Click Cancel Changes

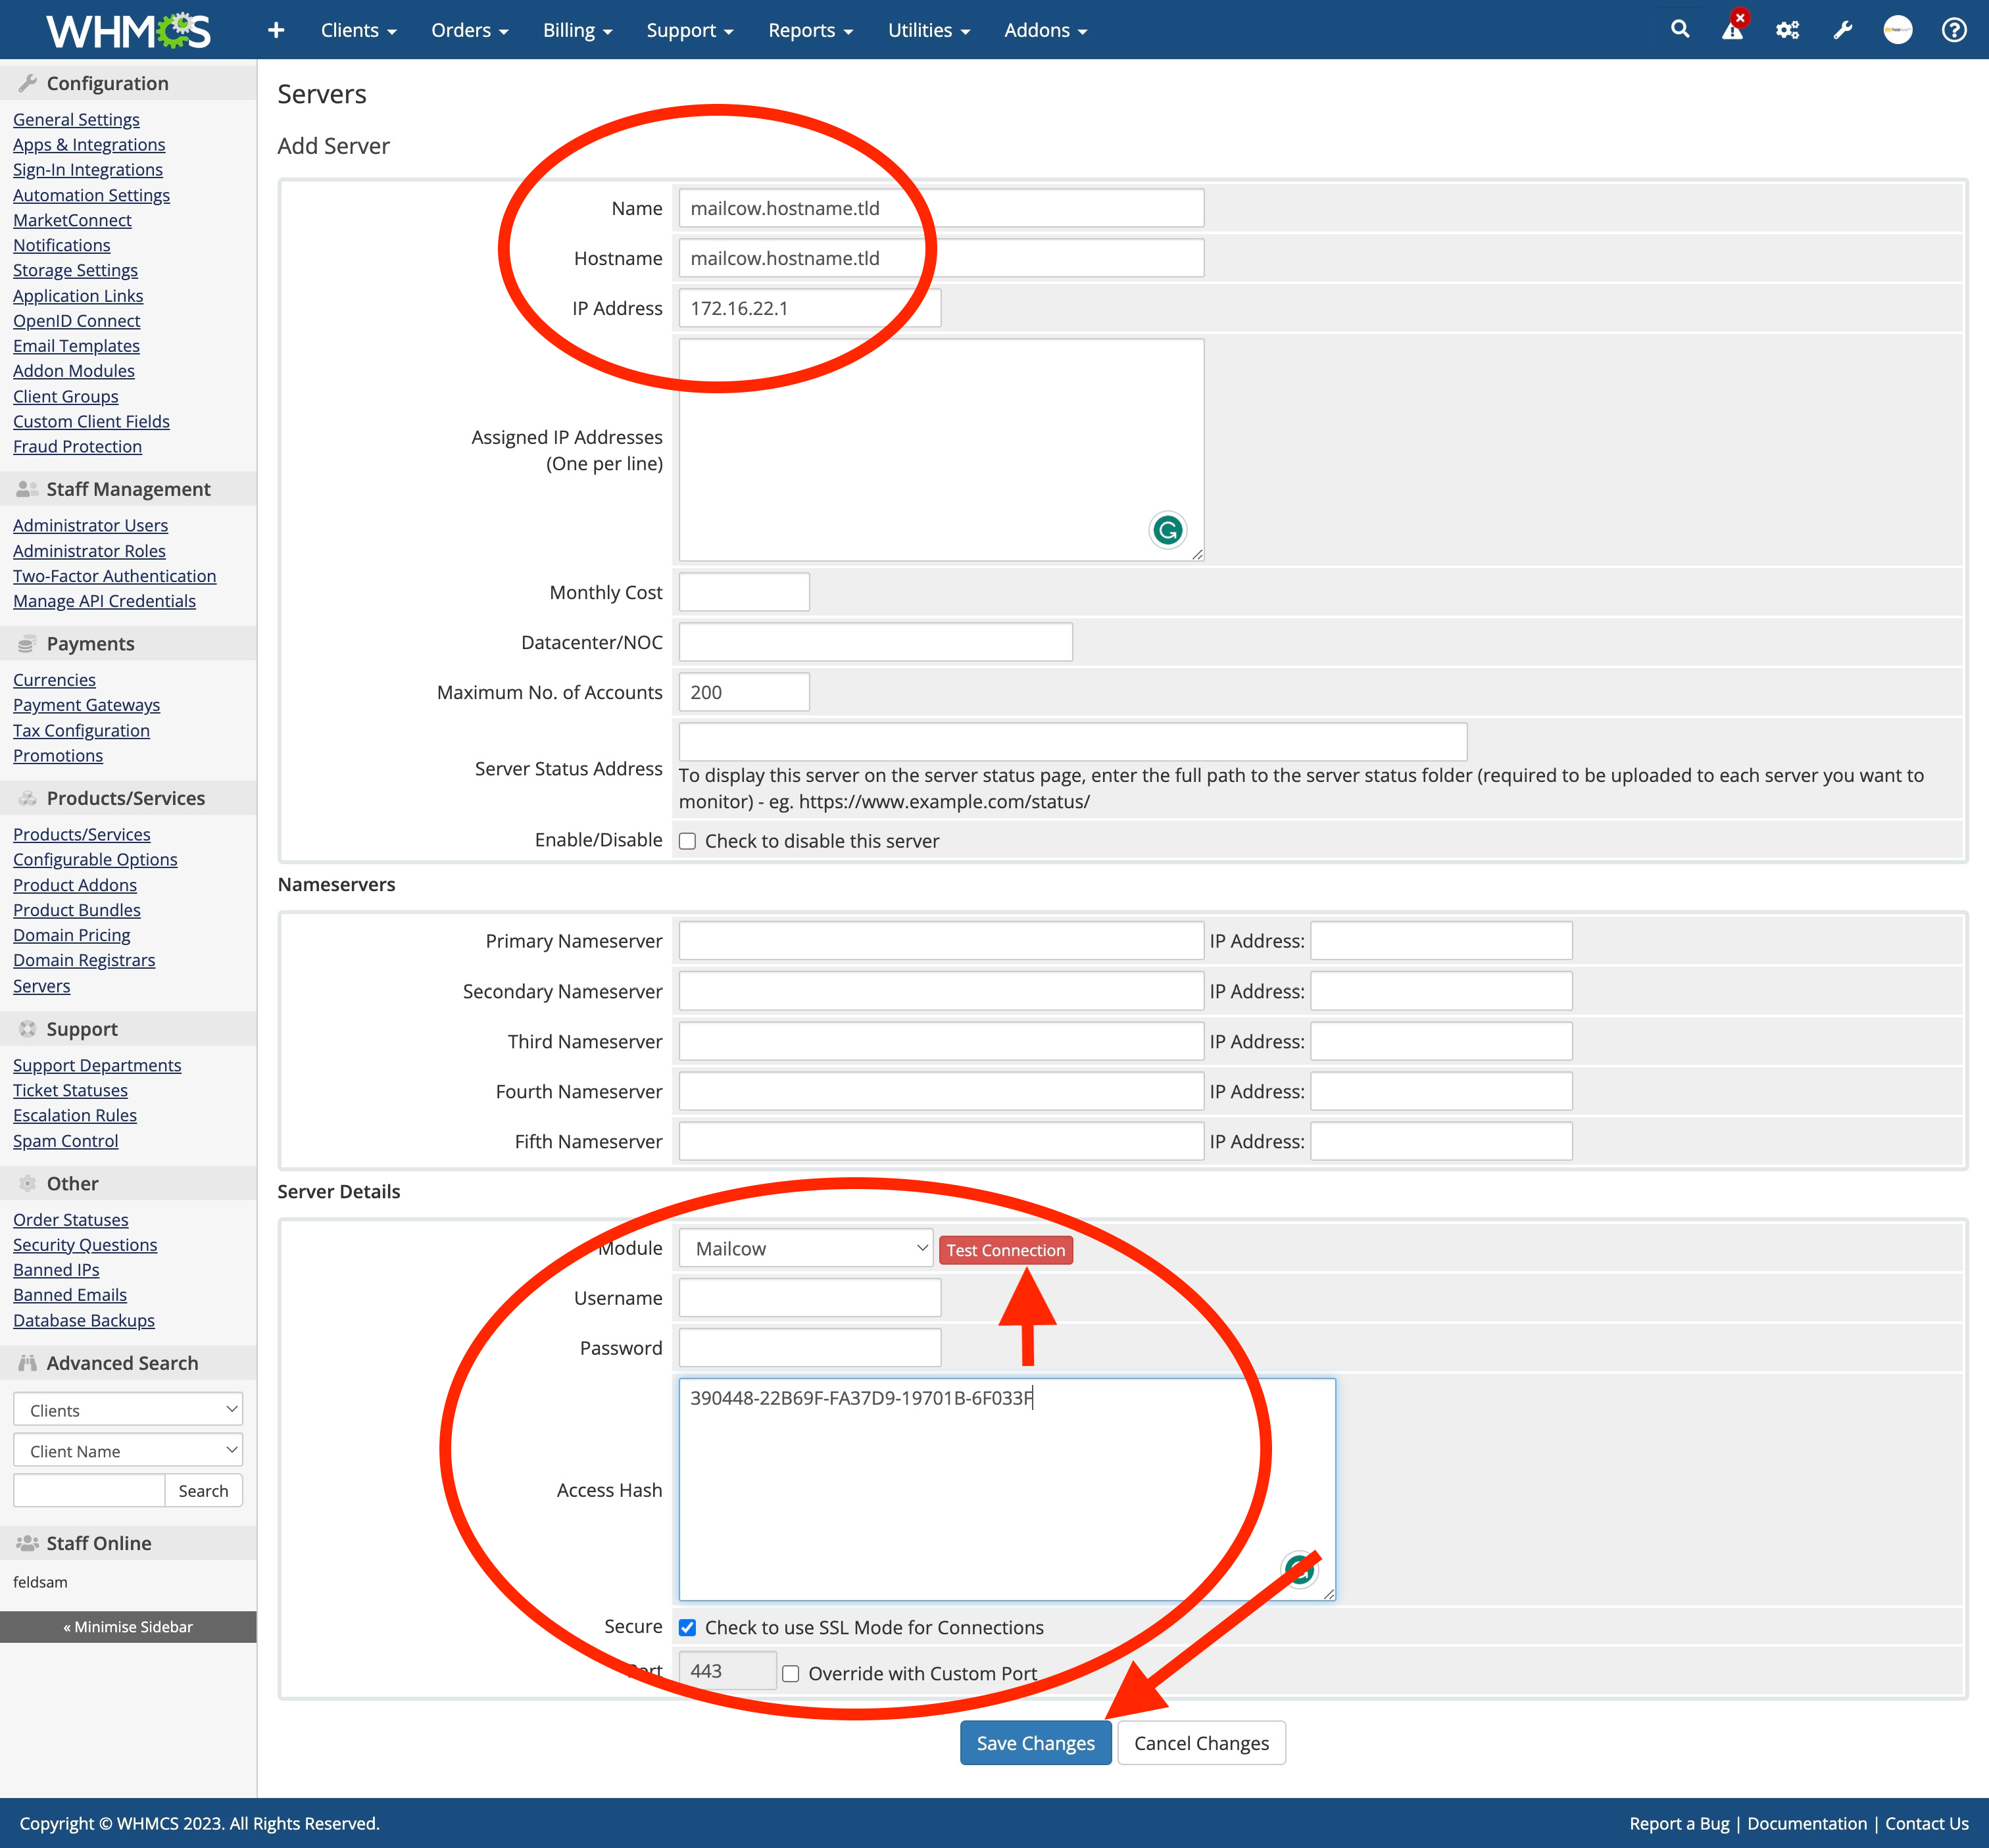tap(1201, 1743)
